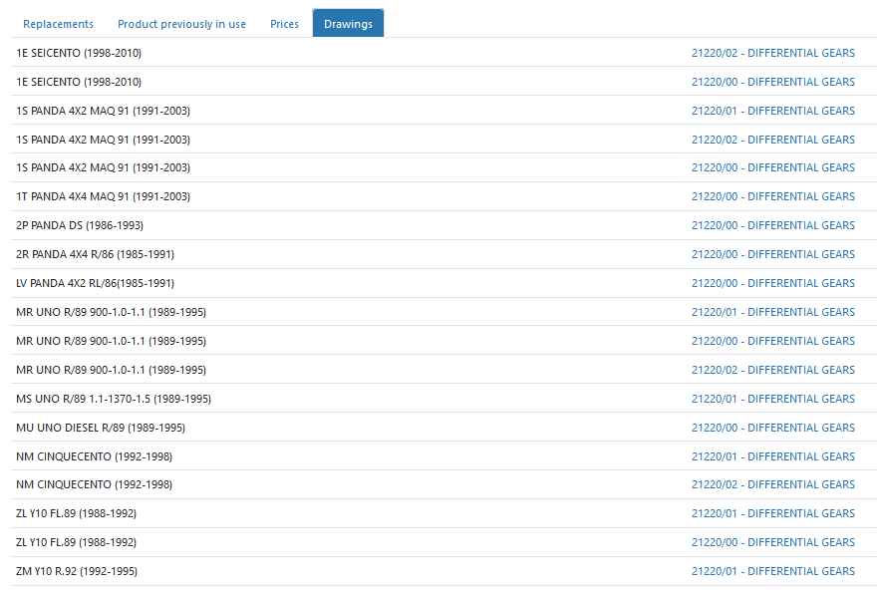
Task: Open drawing link for MU UNO DIESEL R/89
Action: [772, 428]
